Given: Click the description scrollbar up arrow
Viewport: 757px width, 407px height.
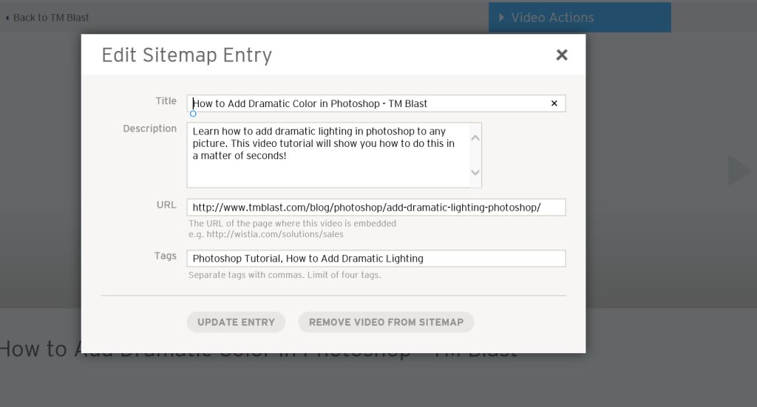Looking at the screenshot, I should point(475,138).
